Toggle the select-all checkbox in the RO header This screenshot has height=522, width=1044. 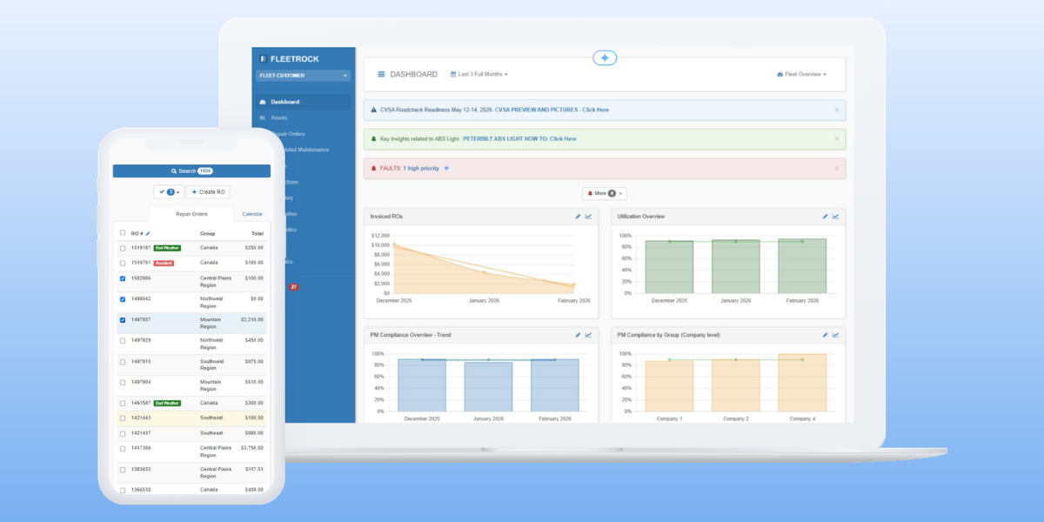(123, 232)
